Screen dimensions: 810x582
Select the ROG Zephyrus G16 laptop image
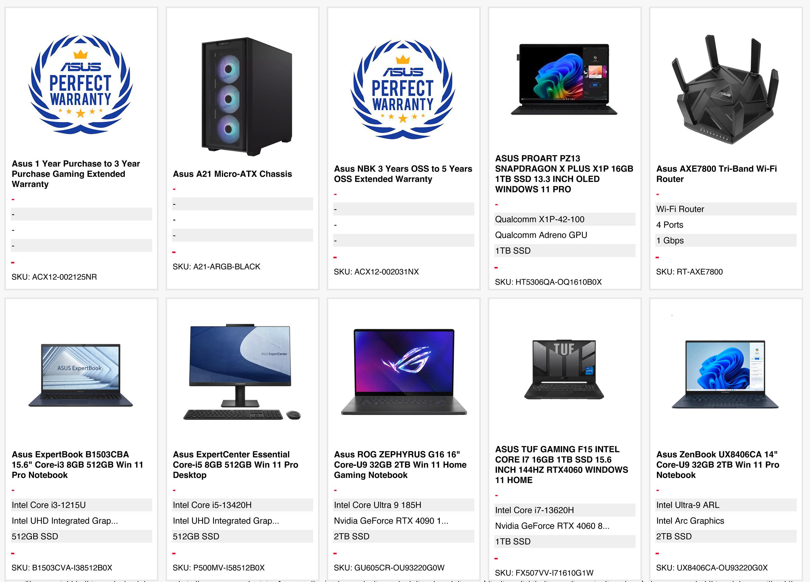404,371
